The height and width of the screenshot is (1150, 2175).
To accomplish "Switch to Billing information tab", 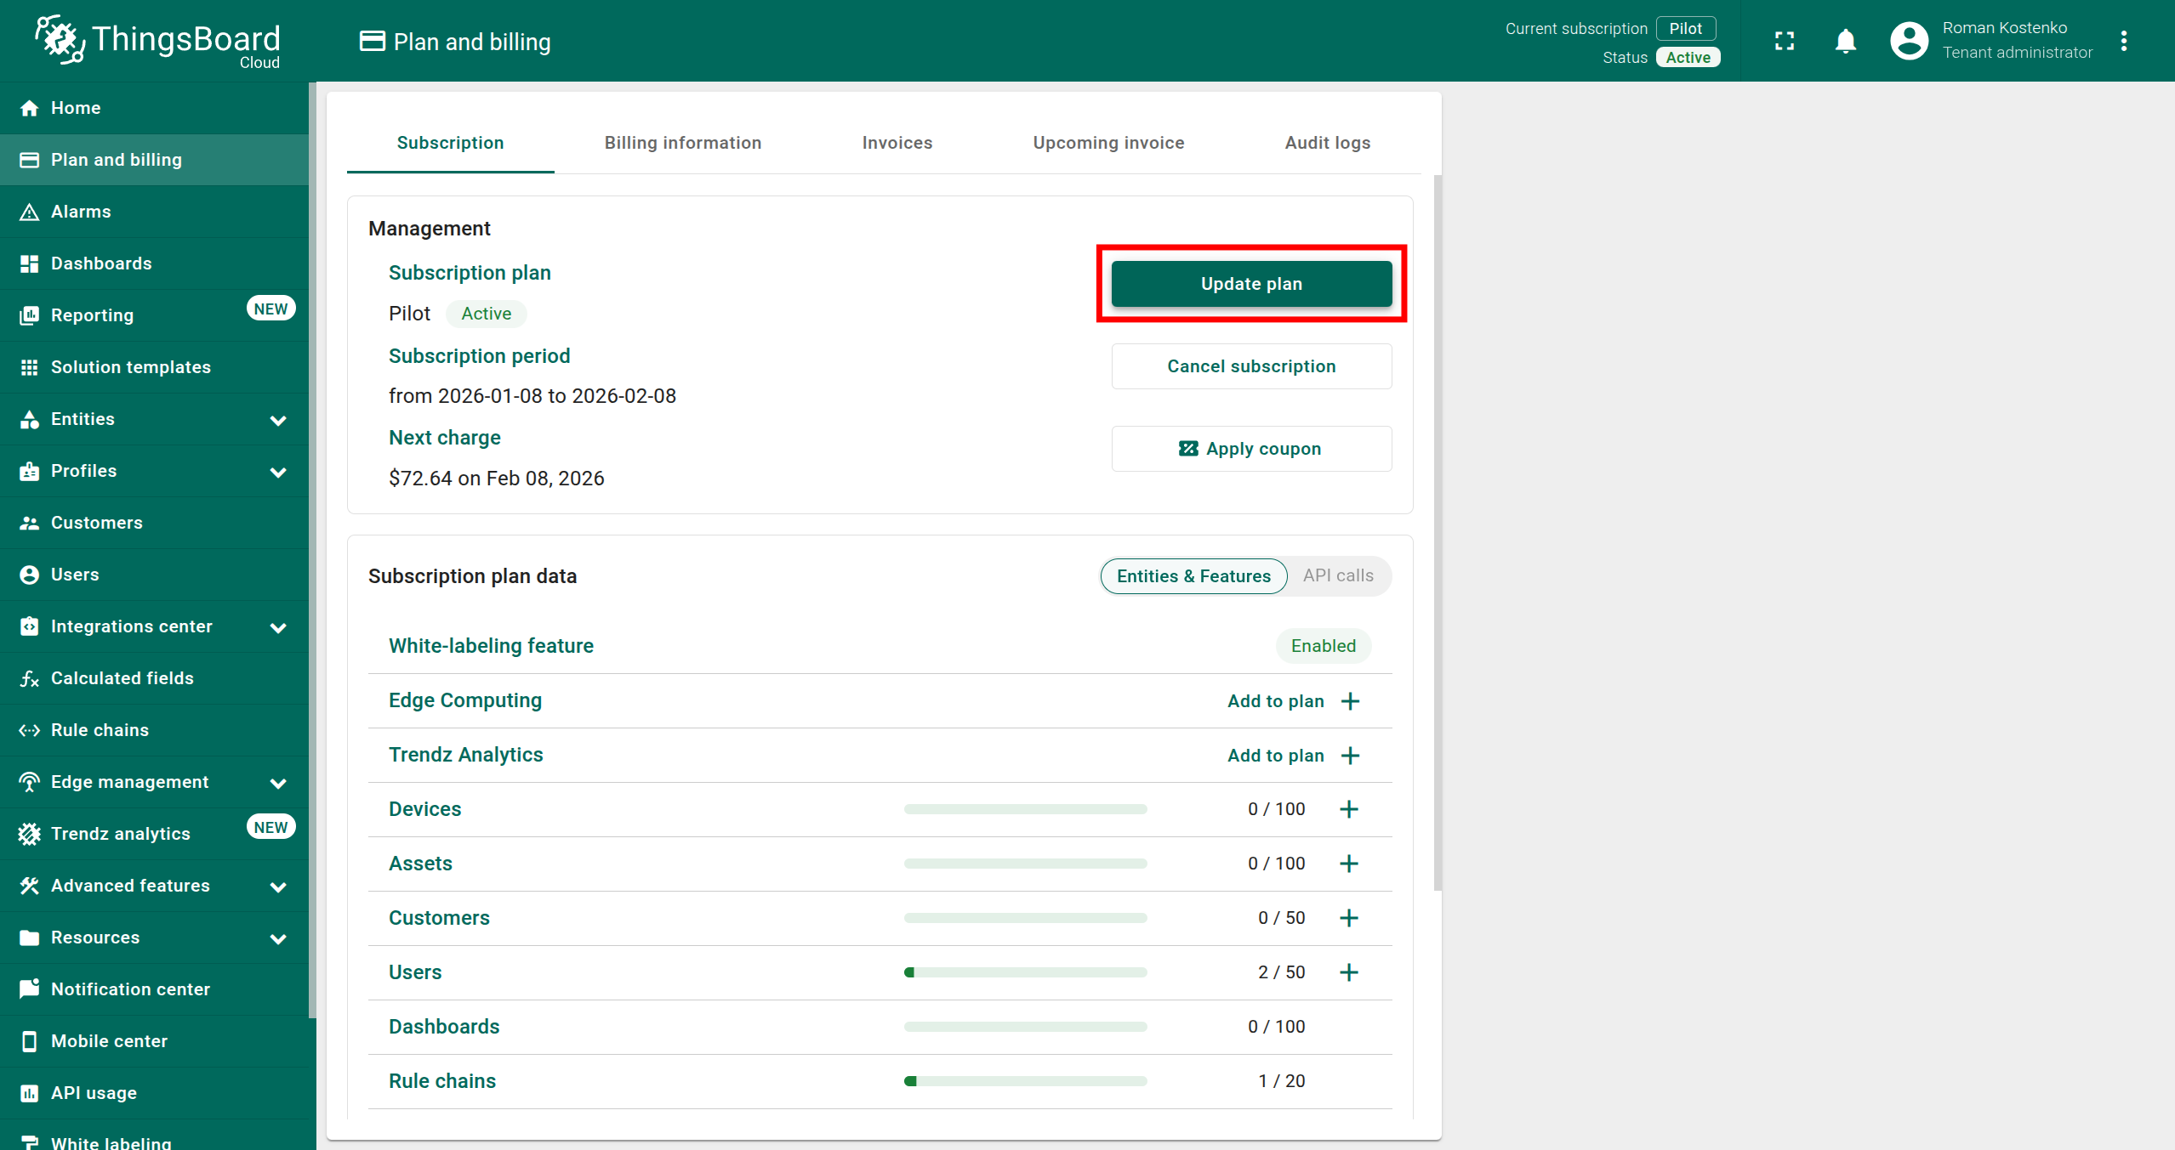I will [682, 143].
